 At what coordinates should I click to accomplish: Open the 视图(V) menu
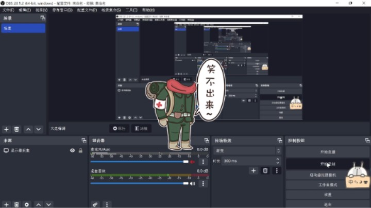pos(41,10)
